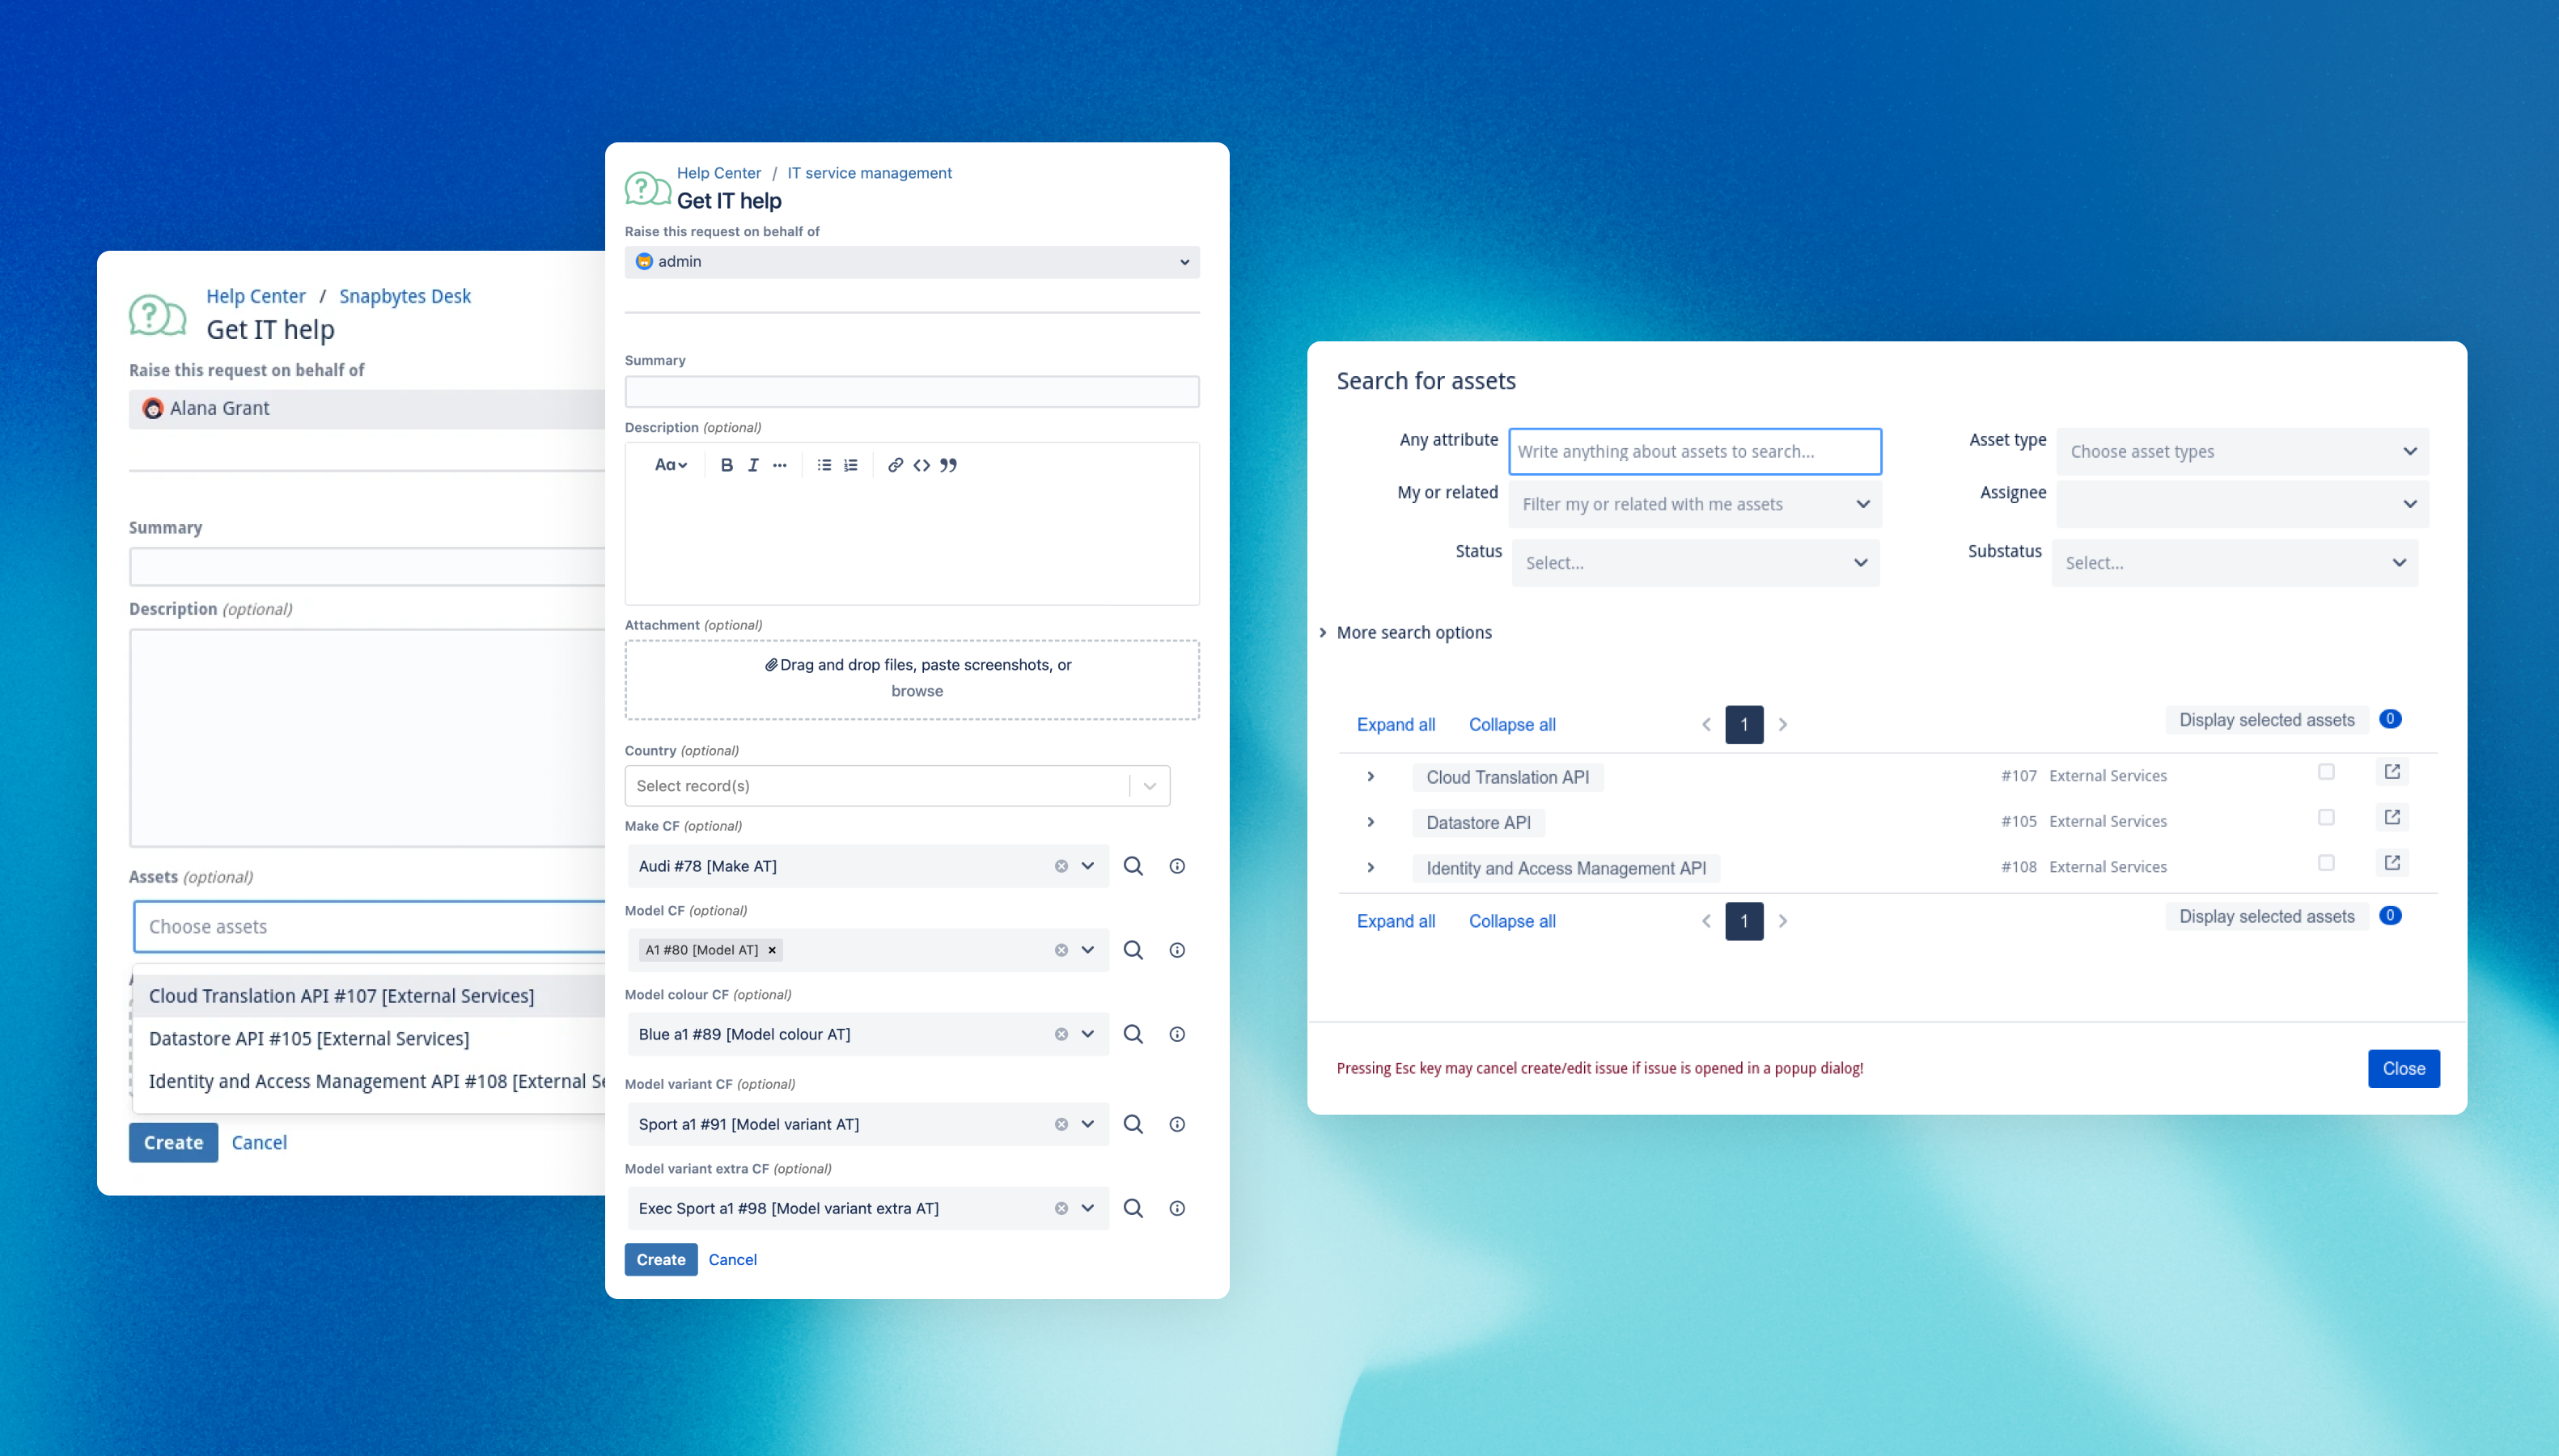This screenshot has height=1456, width=2559.
Task: Click the Bold formatting icon
Action: [727, 465]
